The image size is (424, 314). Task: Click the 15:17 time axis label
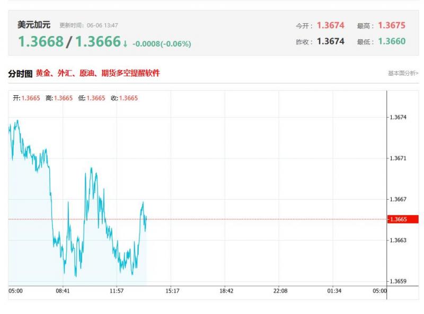click(172, 291)
